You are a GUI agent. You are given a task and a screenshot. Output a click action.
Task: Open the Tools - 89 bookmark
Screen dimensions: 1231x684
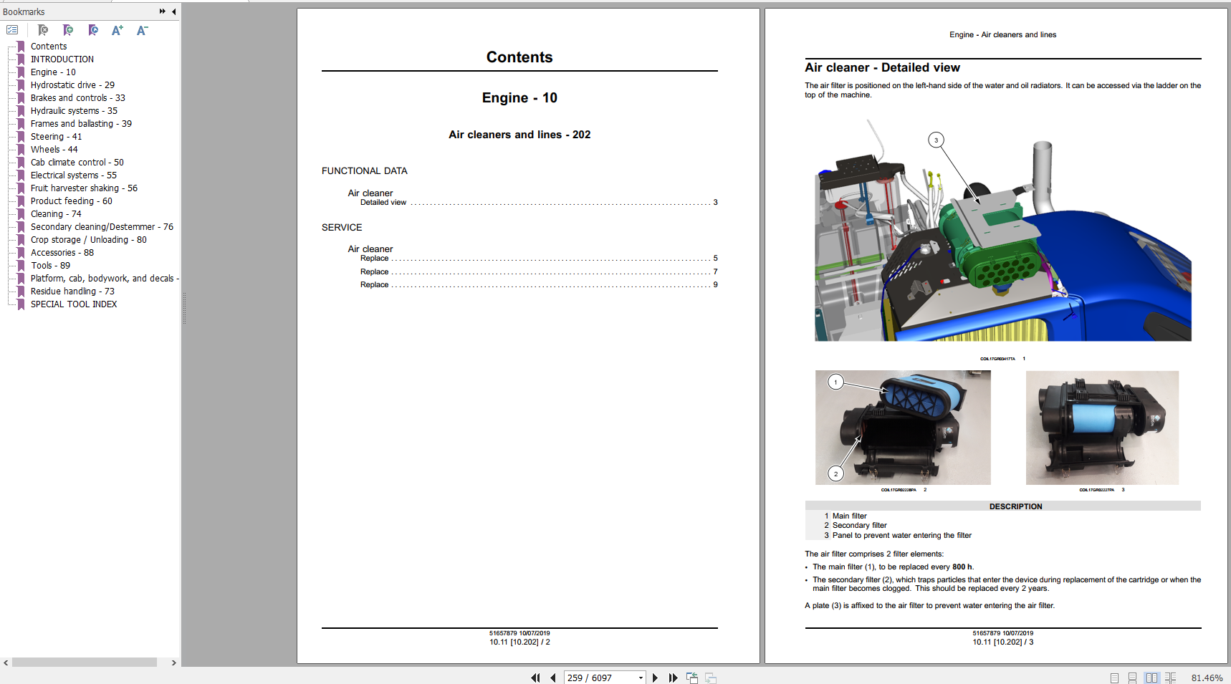click(50, 266)
